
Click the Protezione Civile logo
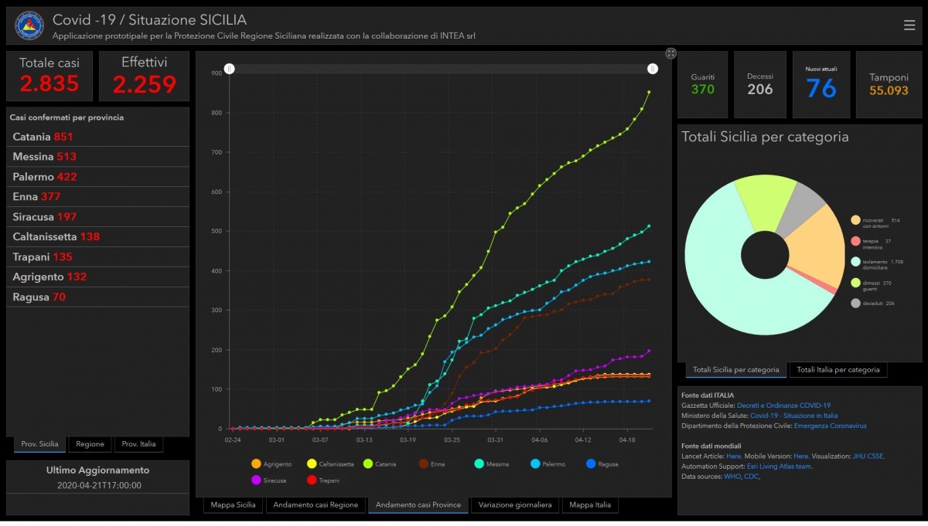29,25
